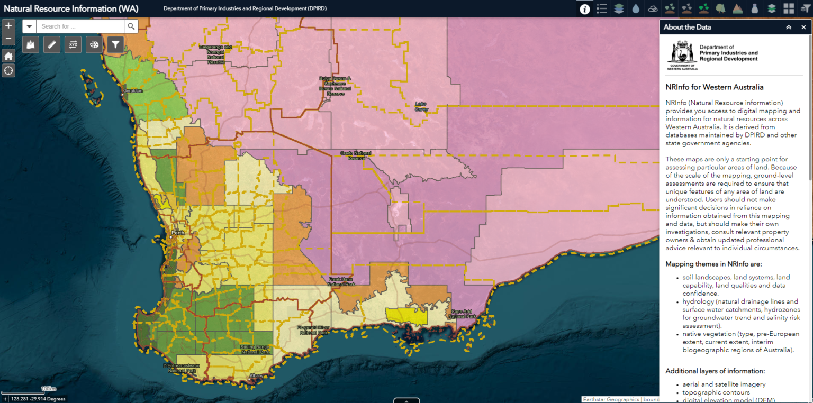The height and width of the screenshot is (403, 813).
Task: Click the Add Data map icon
Action: point(30,45)
